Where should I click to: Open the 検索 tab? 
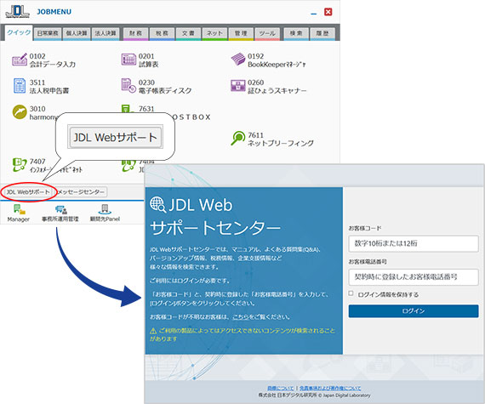coord(296,33)
